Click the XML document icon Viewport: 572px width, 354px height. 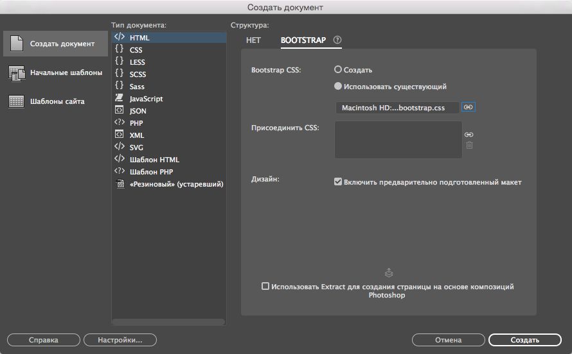[120, 134]
